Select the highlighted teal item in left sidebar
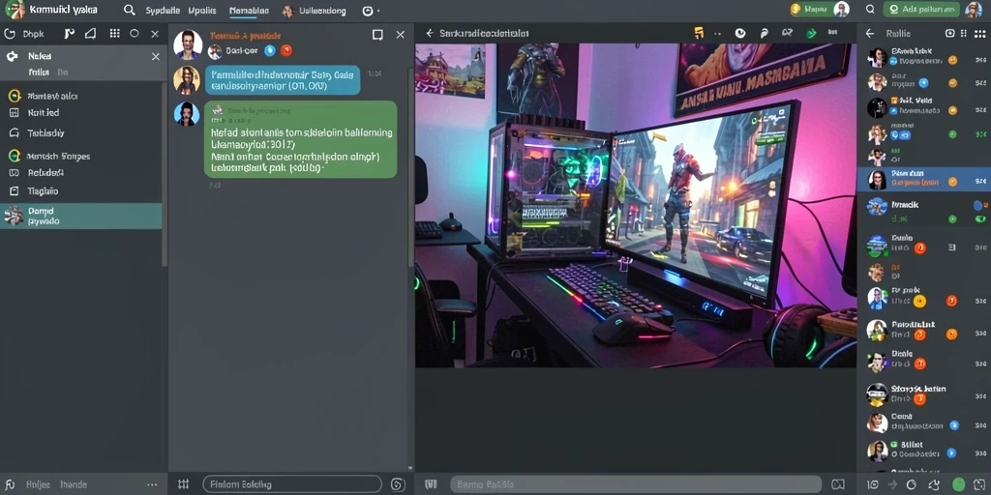The image size is (991, 495). coord(81,216)
